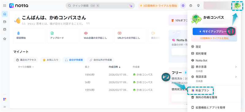Click the turtle avatar in profile menu
This screenshot has width=245, height=112.
point(196,19)
